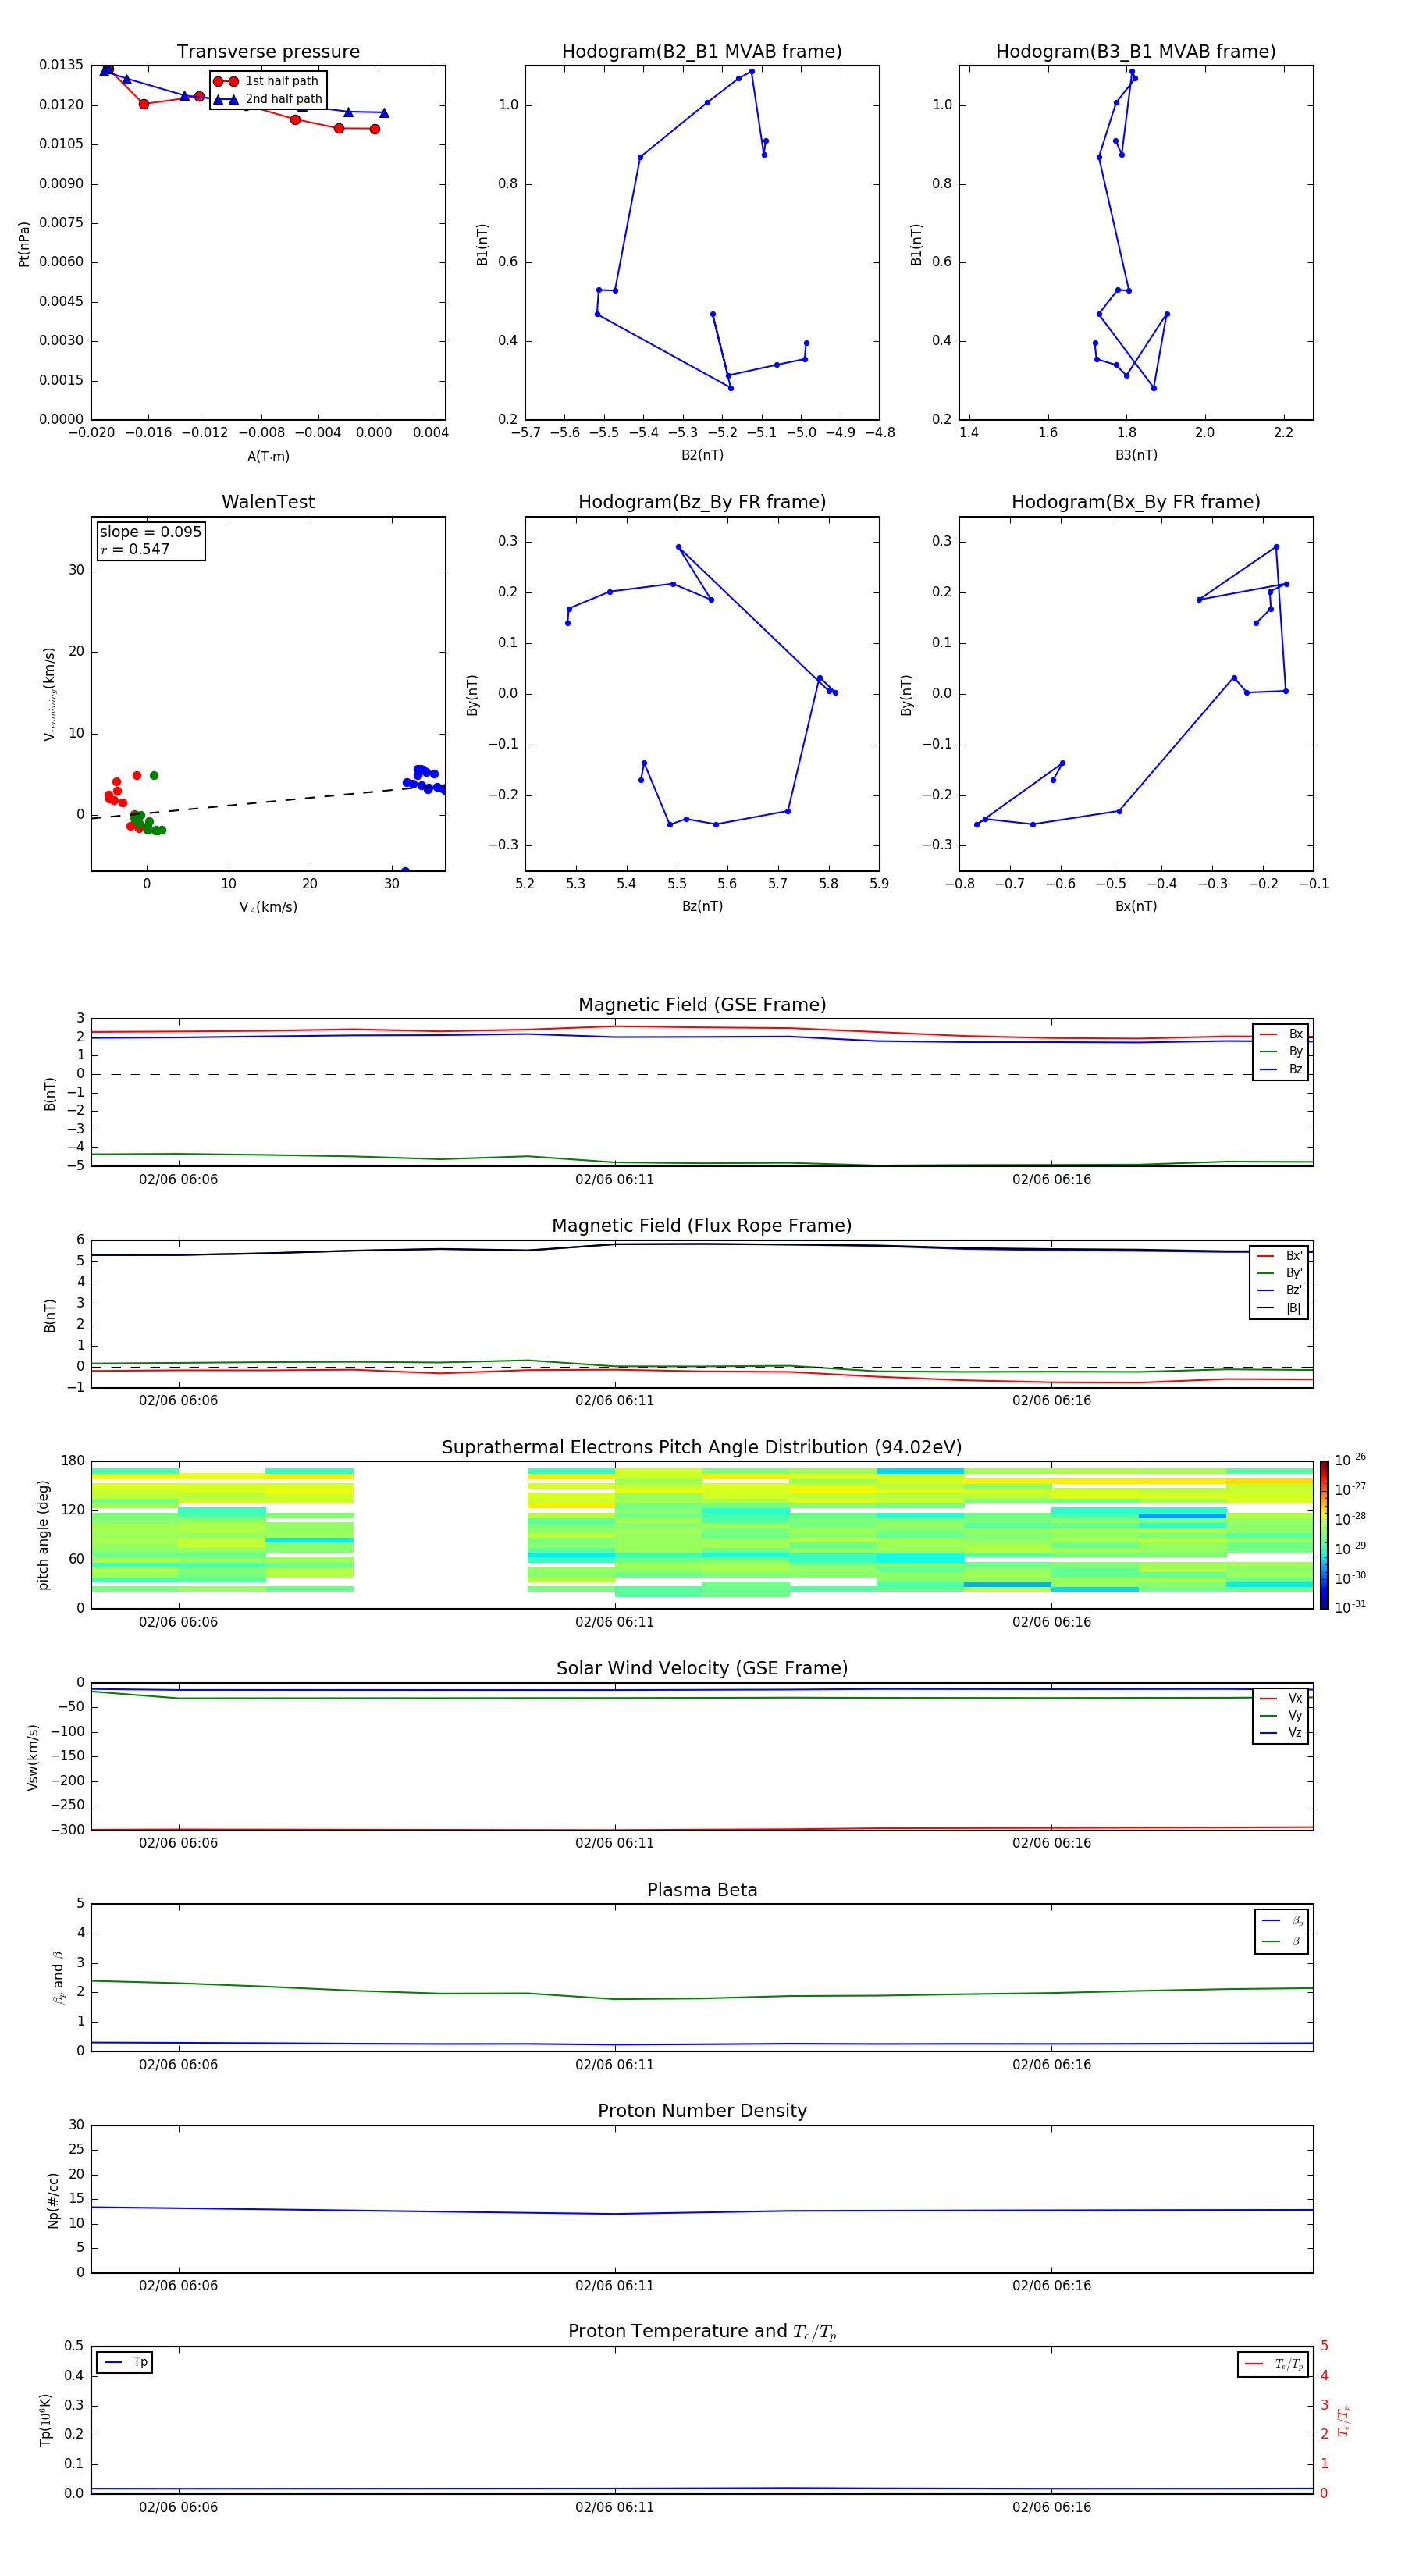Click the Bz legend entry in GSE magnetic field plot
This screenshot has height=2576, width=1405.
point(1281,1069)
